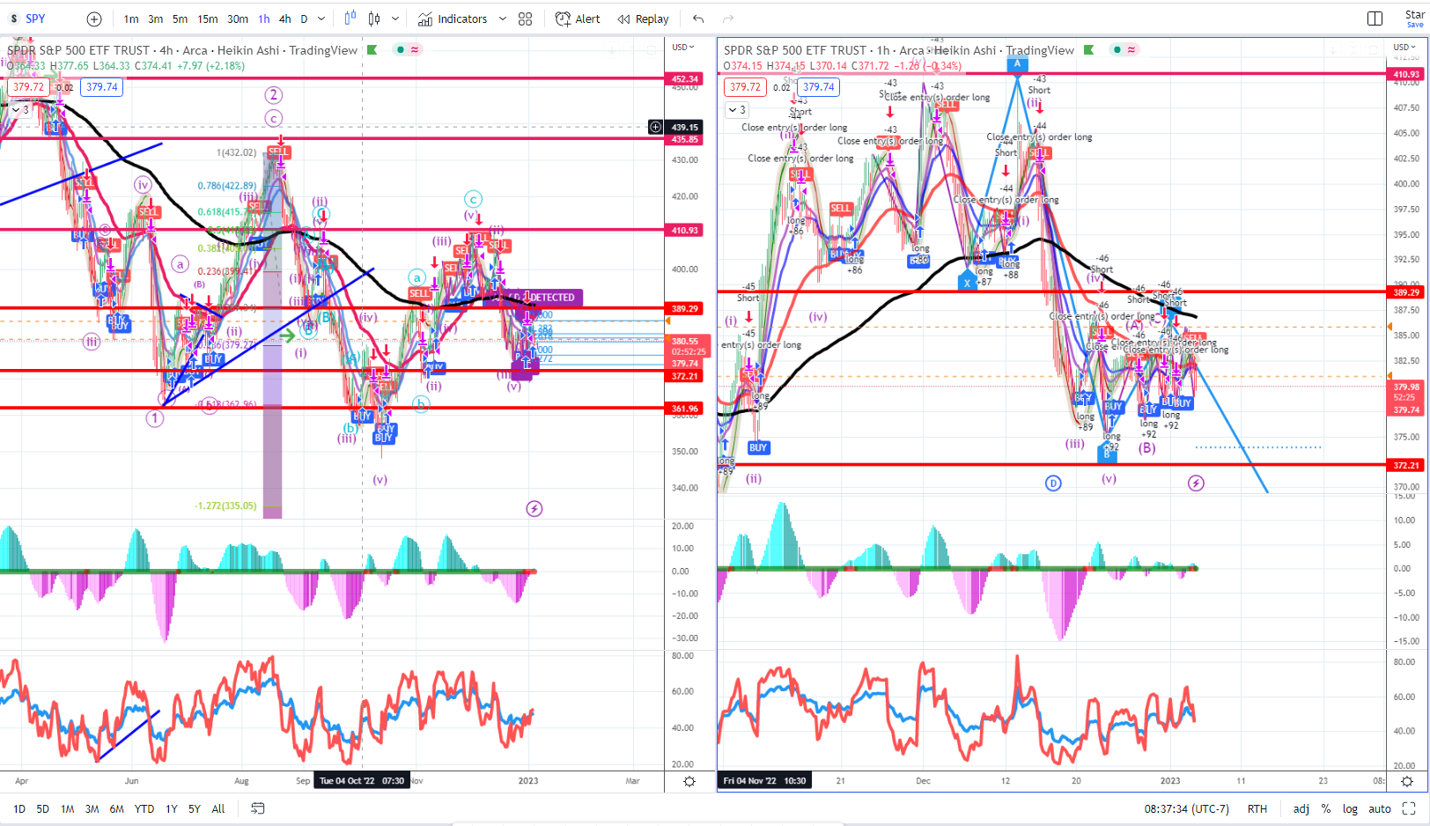Screen dimensions: 1430x826
Task: Create an Alert
Action: pos(578,18)
